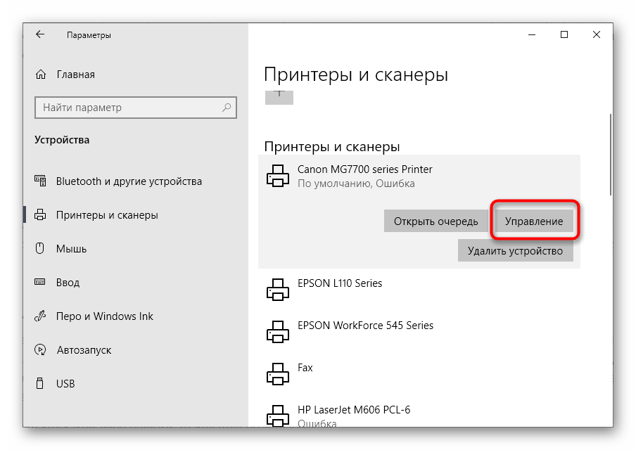Viewport: 636px width, 450px height.
Task: Click the vertical scrollbar on the right
Action: [609, 155]
